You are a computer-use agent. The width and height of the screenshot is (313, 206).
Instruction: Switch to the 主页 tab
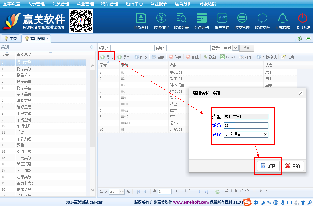coord(10,39)
